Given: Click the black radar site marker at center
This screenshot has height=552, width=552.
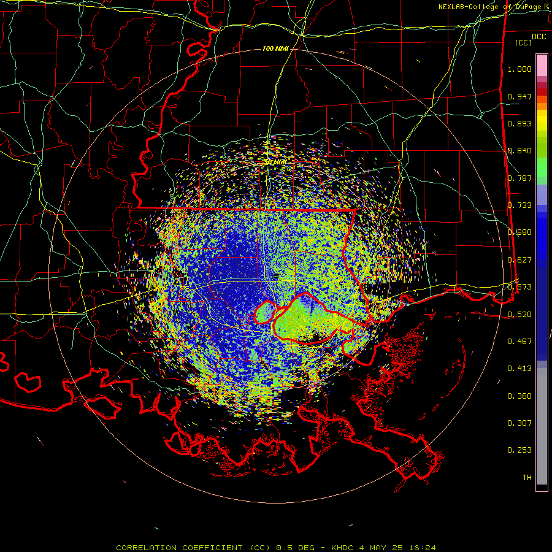Looking at the screenshot, I should tap(276, 275).
